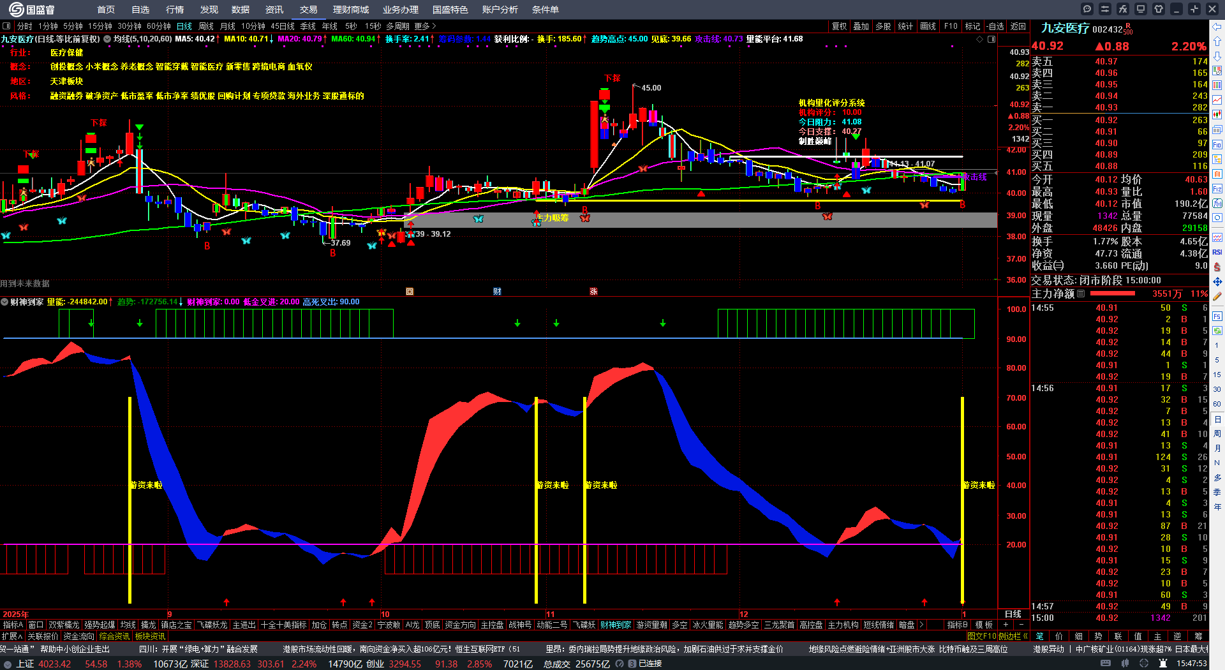Open the 行情 menu
The width and height of the screenshot is (1225, 670).
(x=175, y=10)
